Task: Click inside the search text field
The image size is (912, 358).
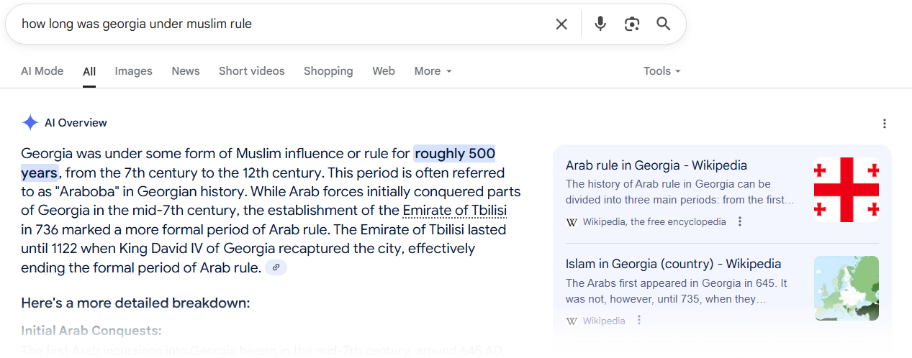Action: click(281, 24)
